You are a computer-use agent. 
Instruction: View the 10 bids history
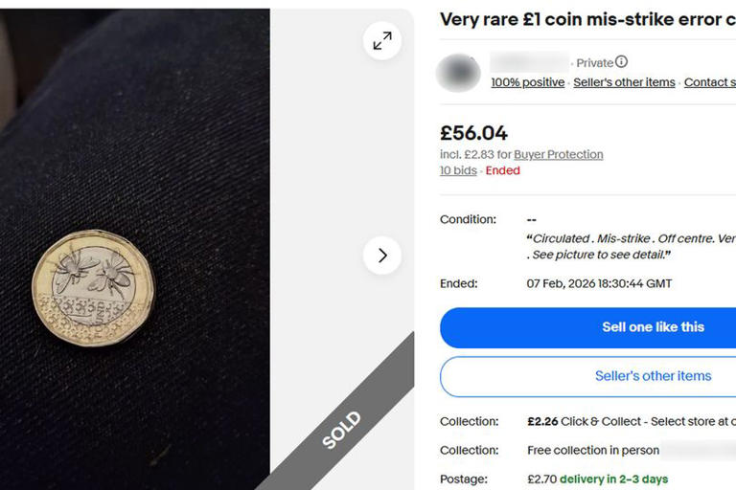point(458,170)
